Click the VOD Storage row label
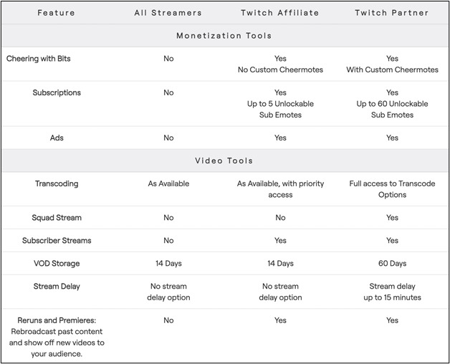This screenshot has width=450, height=364. pos(57,263)
